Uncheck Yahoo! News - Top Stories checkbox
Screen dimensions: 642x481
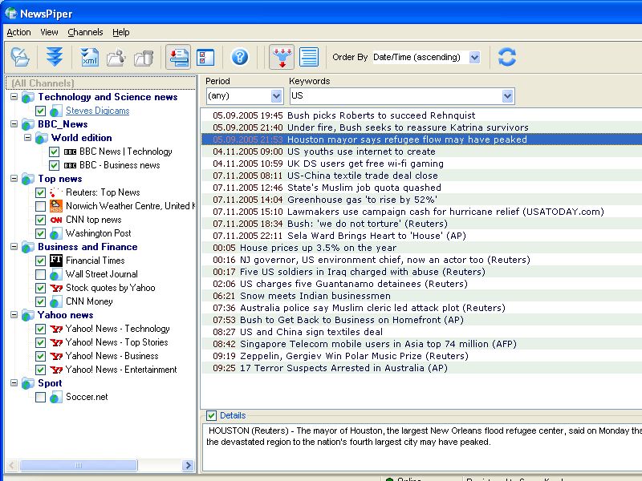(40, 342)
